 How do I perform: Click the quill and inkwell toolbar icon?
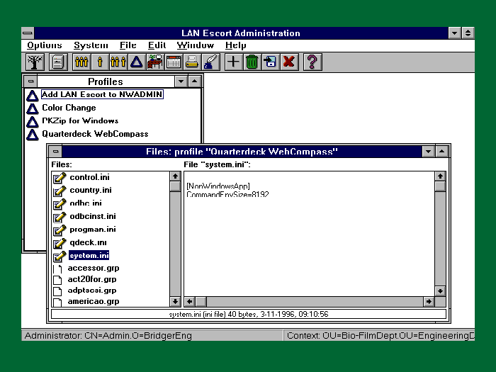[210, 62]
